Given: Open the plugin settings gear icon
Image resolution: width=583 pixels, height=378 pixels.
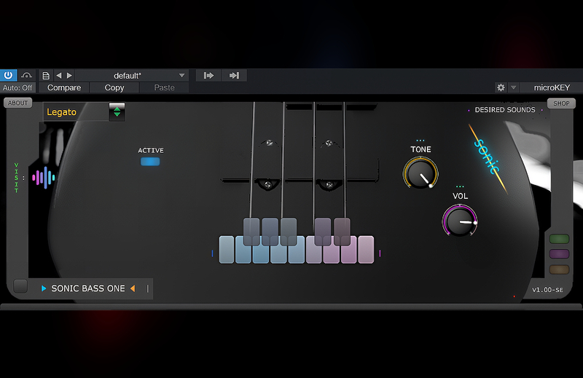Looking at the screenshot, I should [501, 87].
